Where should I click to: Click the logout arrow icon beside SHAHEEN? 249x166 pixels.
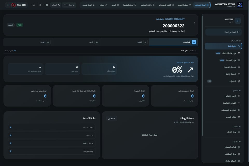tap(8, 5)
